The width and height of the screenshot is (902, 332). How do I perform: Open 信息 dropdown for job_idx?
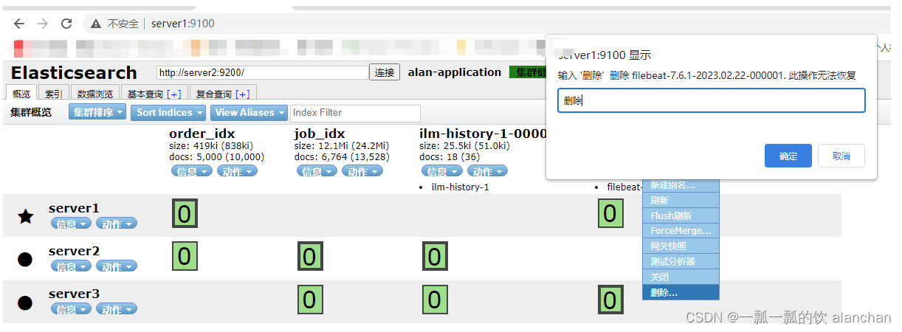317,171
